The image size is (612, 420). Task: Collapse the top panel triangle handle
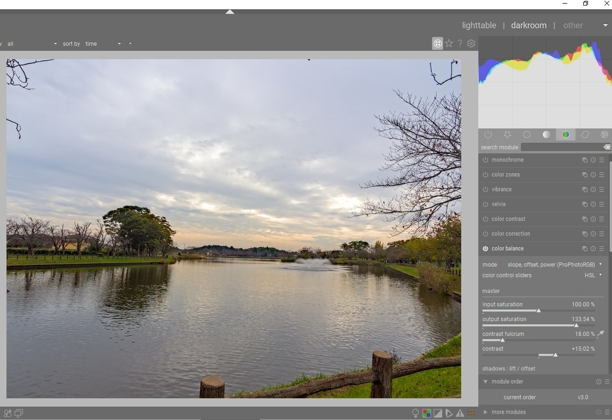tap(230, 12)
